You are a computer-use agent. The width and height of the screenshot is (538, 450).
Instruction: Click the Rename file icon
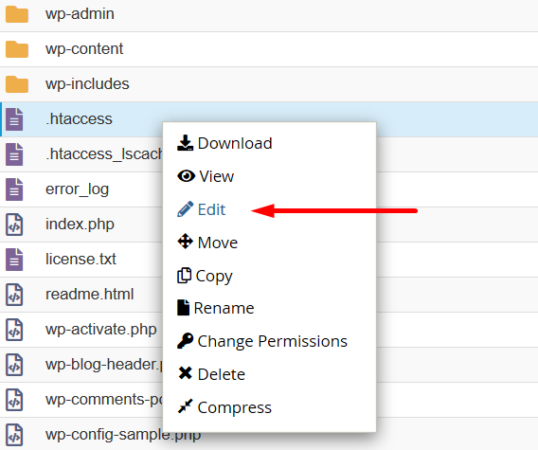click(183, 308)
